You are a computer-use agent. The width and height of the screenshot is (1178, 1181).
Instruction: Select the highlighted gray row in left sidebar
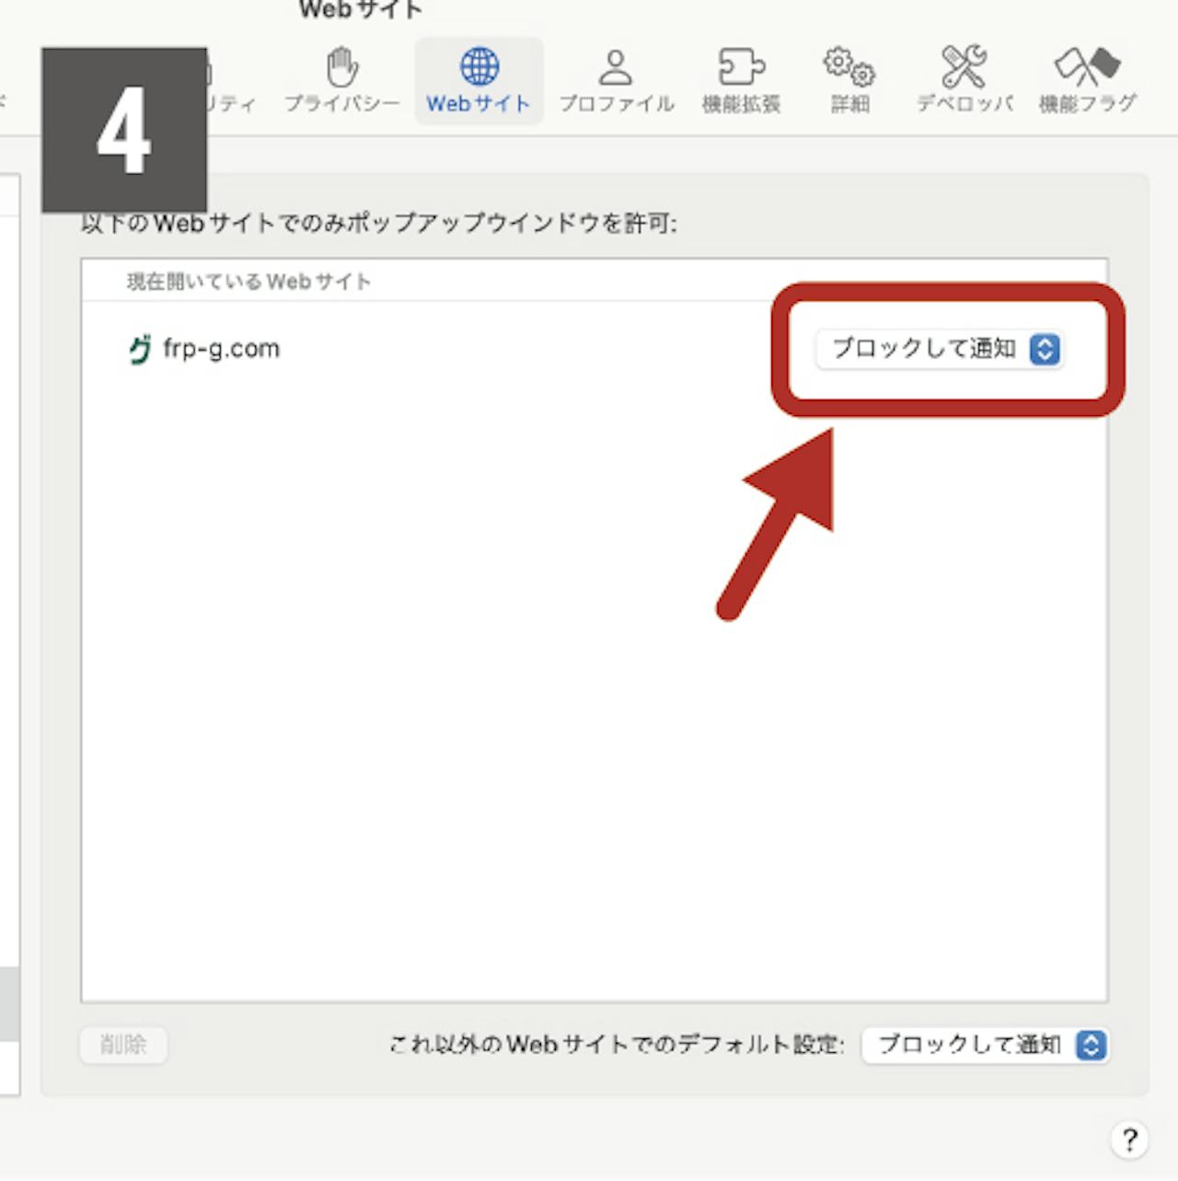pos(9,1003)
